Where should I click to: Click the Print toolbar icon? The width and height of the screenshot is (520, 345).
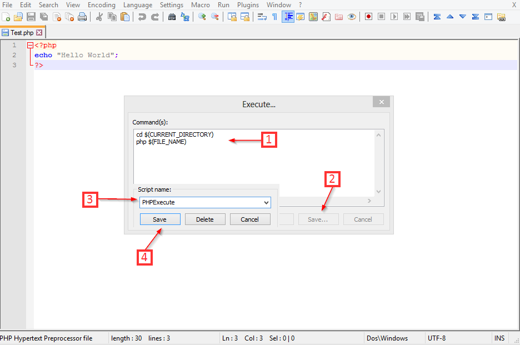click(82, 17)
